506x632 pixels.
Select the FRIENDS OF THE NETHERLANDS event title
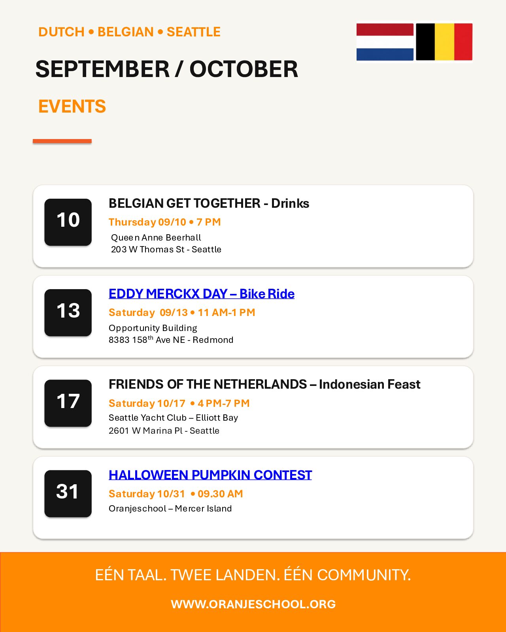[264, 384]
